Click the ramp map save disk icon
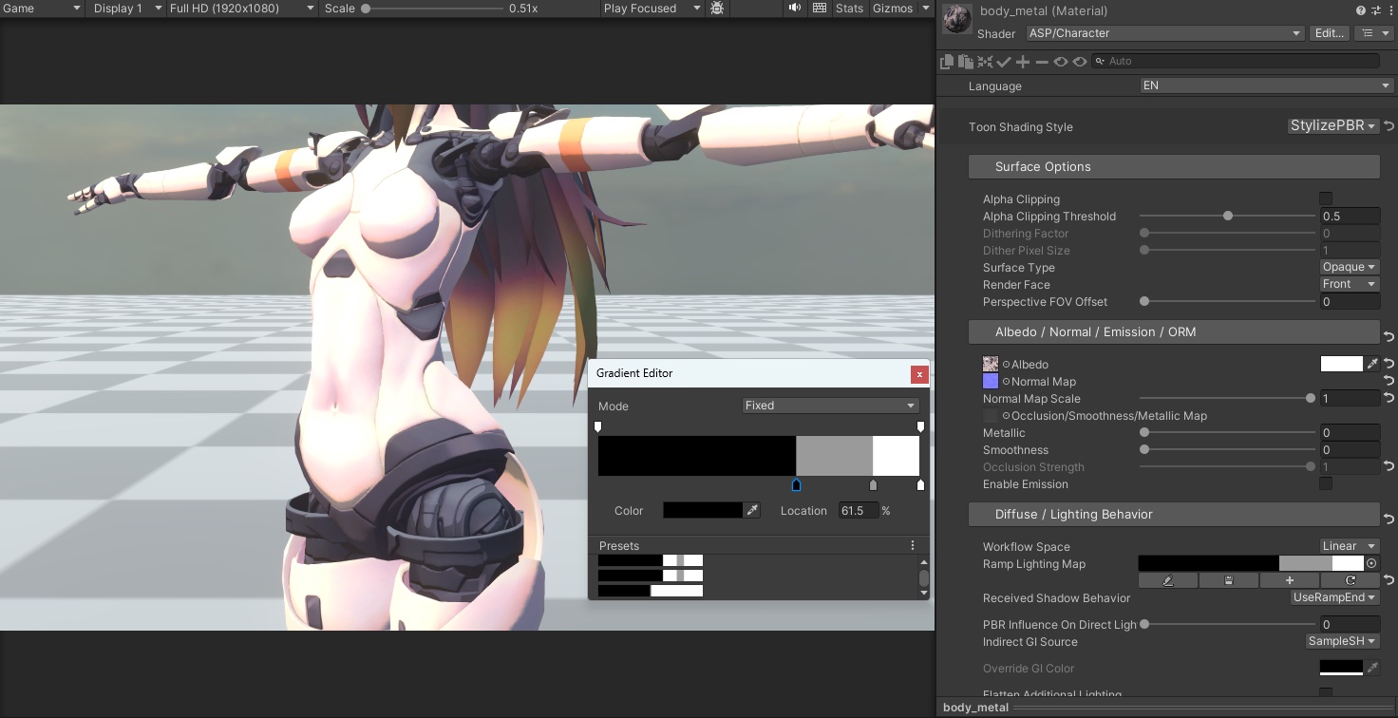 coord(1228,580)
